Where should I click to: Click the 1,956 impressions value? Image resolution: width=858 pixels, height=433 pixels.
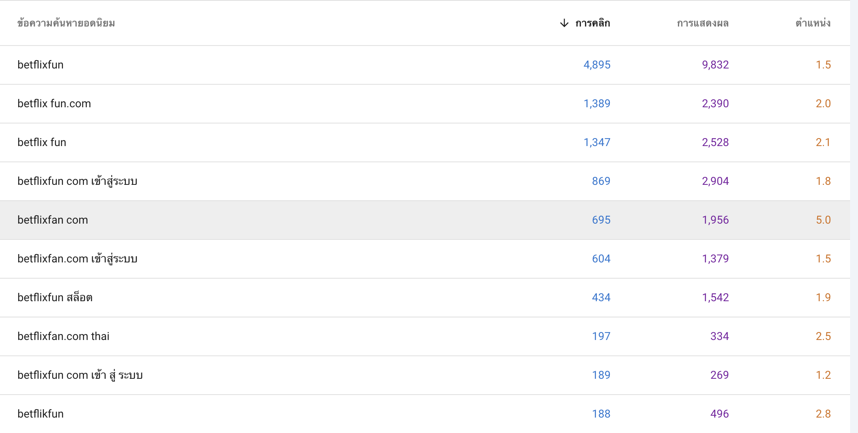pyautogui.click(x=715, y=220)
